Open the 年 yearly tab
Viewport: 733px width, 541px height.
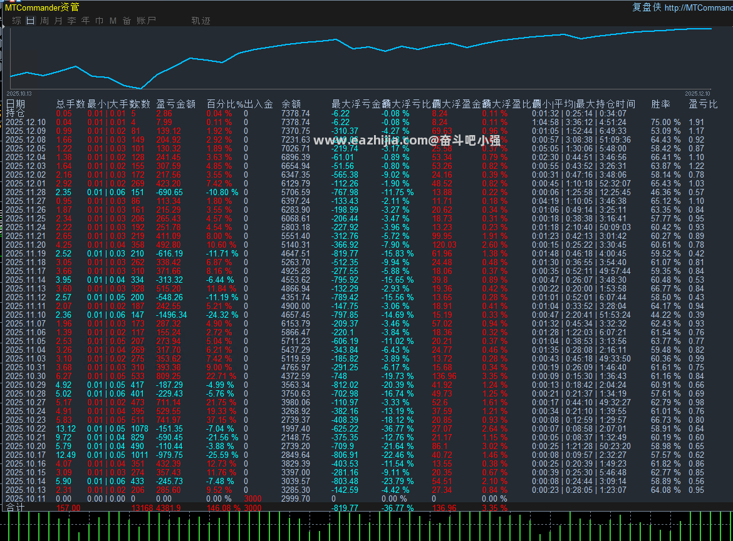coord(86,21)
